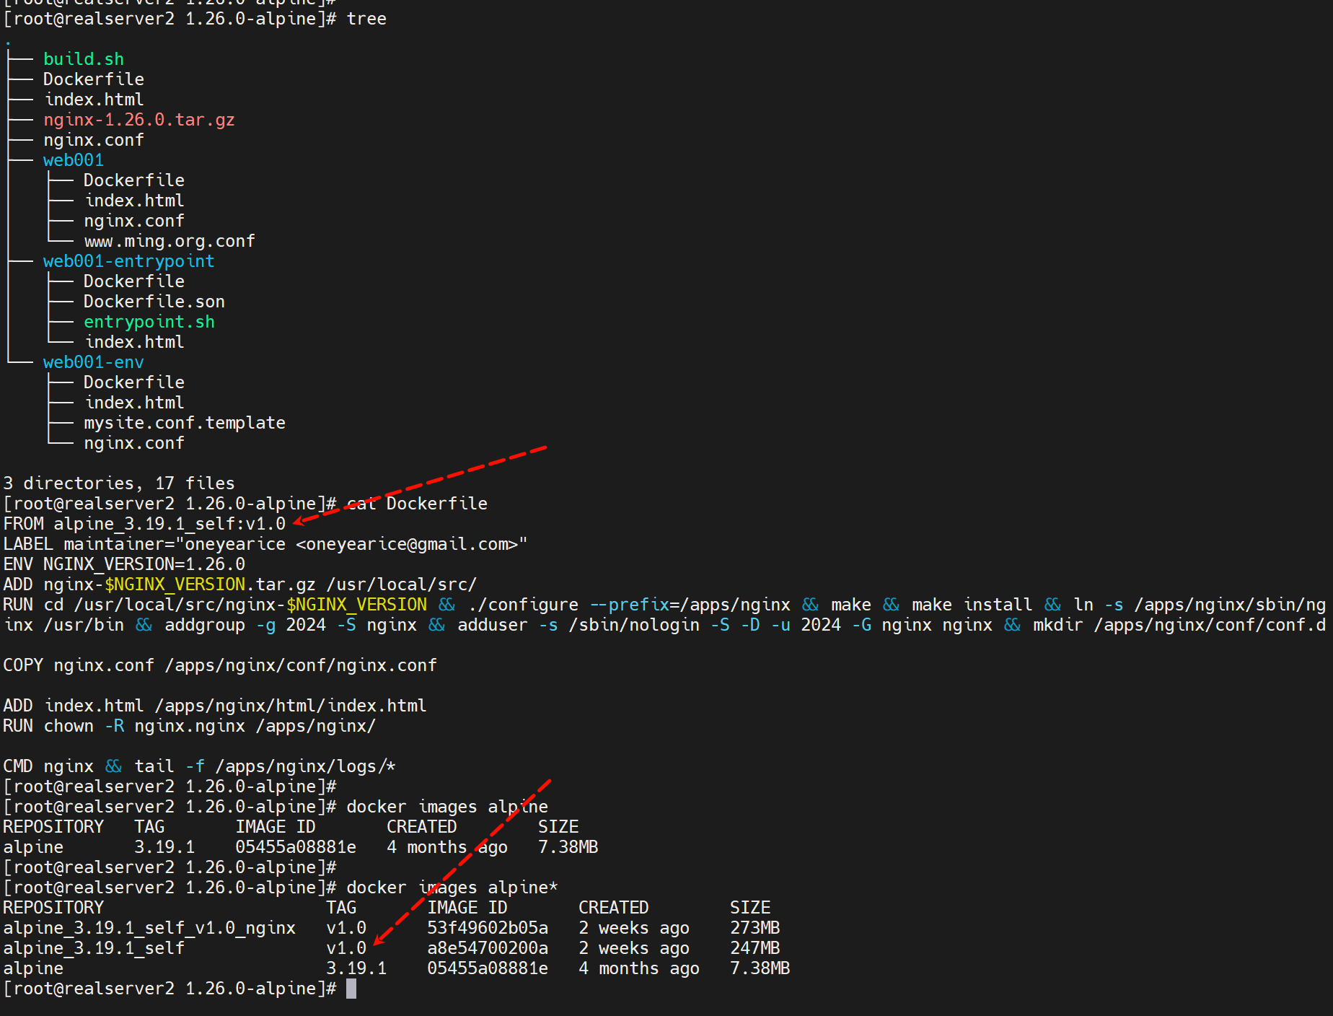Viewport: 1333px width, 1016px height.
Task: Click the build.sh file in tree output
Action: pos(83,59)
